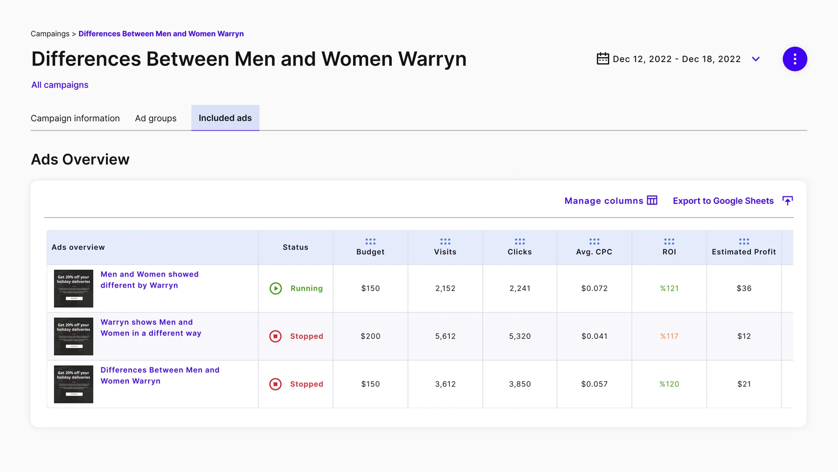Click Export to Google Sheets
Image resolution: width=838 pixels, height=472 pixels.
[x=723, y=201]
